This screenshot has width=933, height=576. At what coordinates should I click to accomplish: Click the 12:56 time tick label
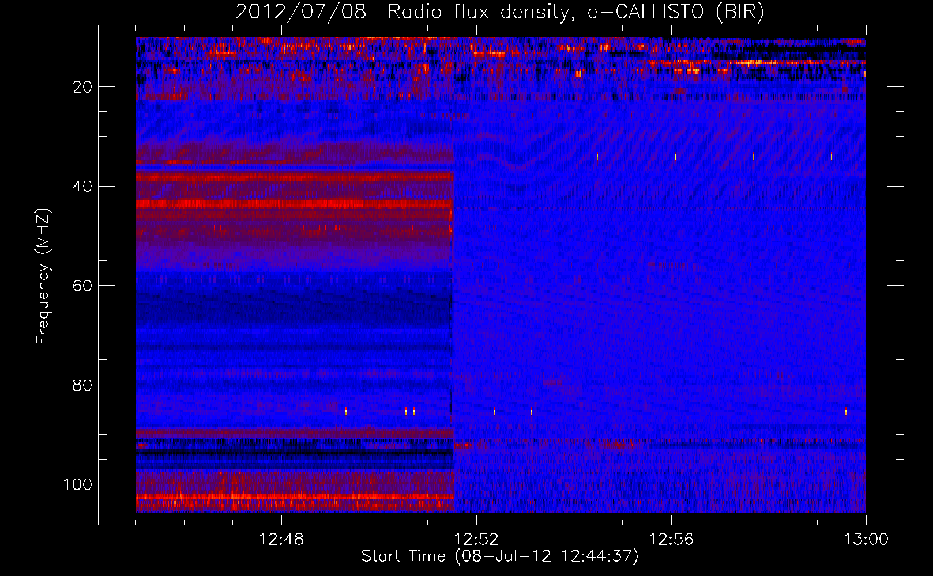(671, 540)
